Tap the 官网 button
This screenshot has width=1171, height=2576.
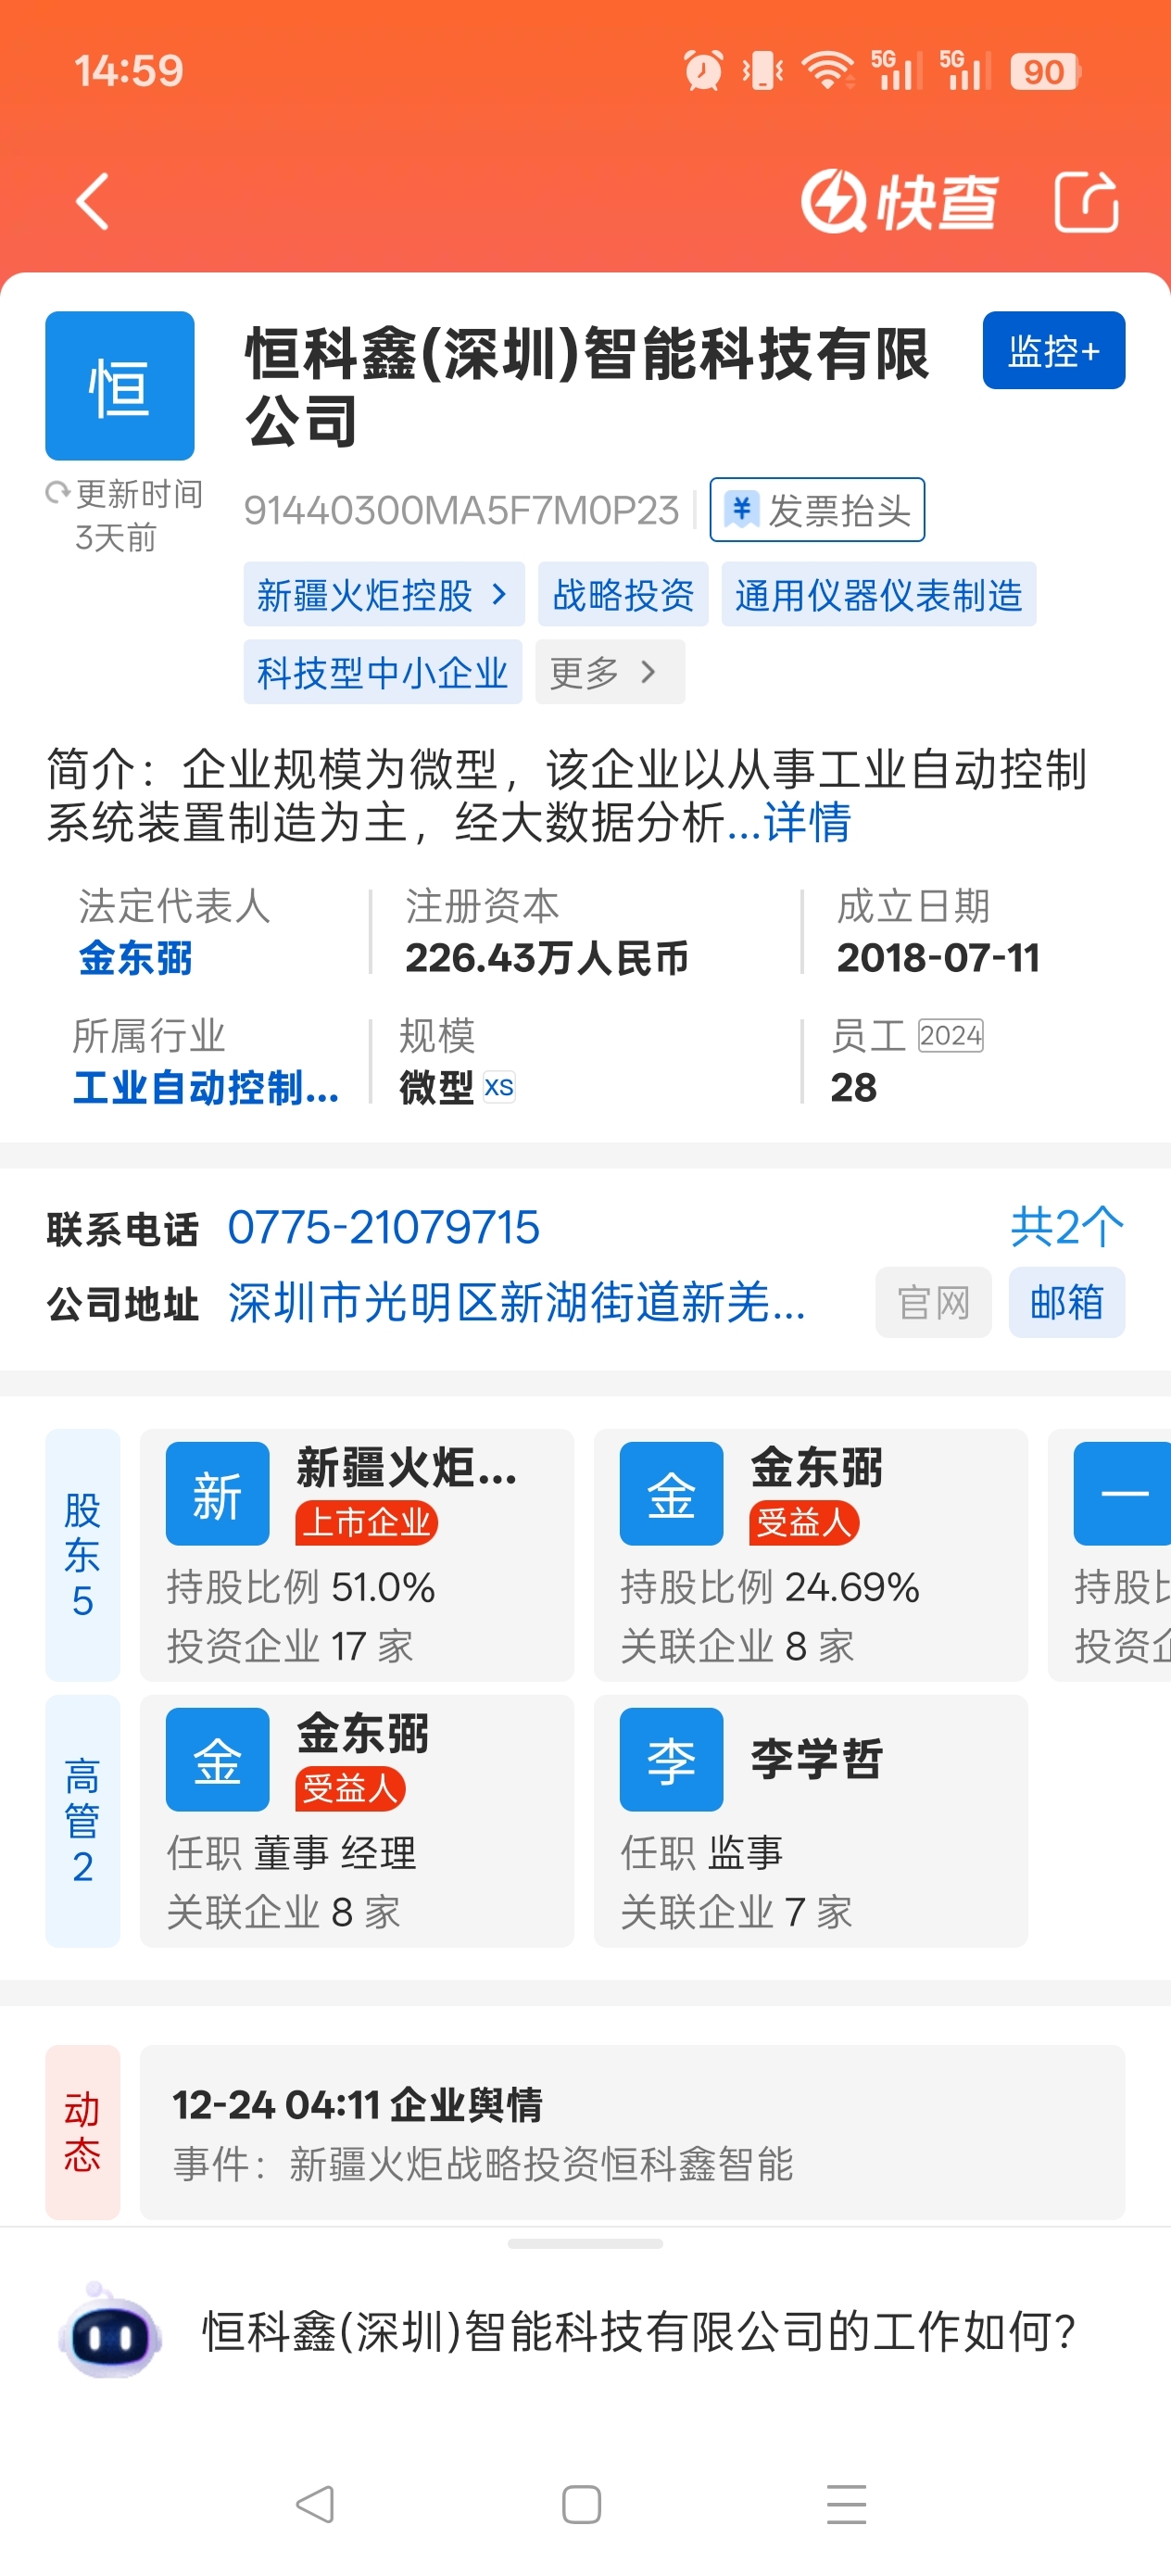(933, 1303)
